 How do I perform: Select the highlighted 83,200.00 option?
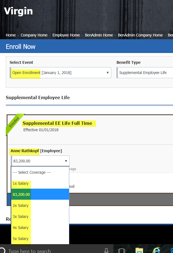22,194
